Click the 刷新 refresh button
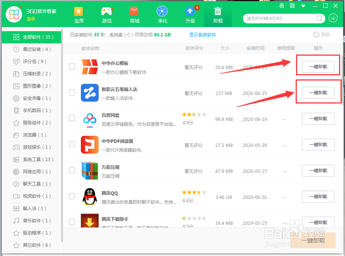Screen dimensions: 345x256 [x=322, y=35]
